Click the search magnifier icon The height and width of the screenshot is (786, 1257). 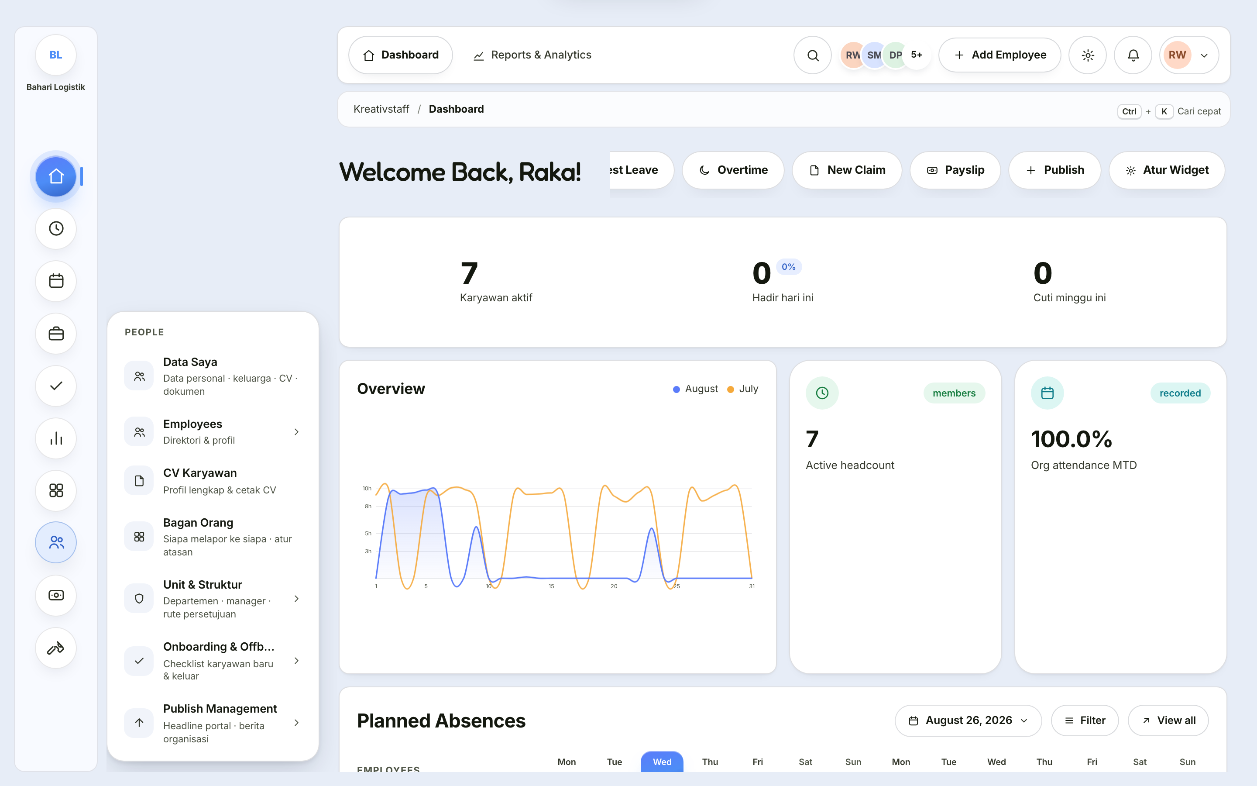click(x=812, y=55)
